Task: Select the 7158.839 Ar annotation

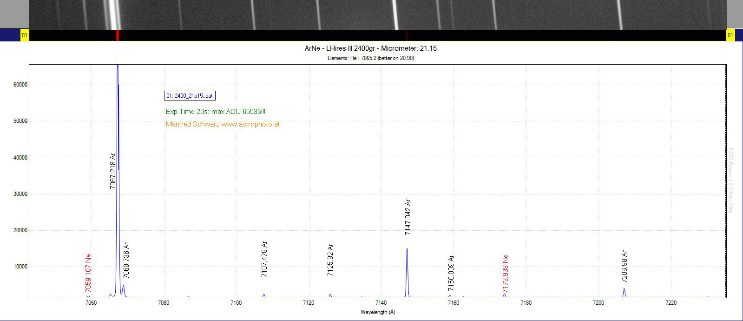Action: pyautogui.click(x=451, y=273)
